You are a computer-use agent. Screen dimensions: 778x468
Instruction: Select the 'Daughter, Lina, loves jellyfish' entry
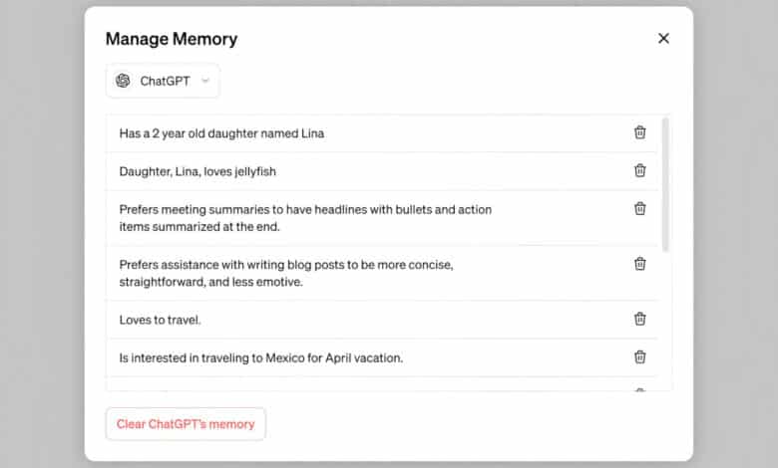382,171
